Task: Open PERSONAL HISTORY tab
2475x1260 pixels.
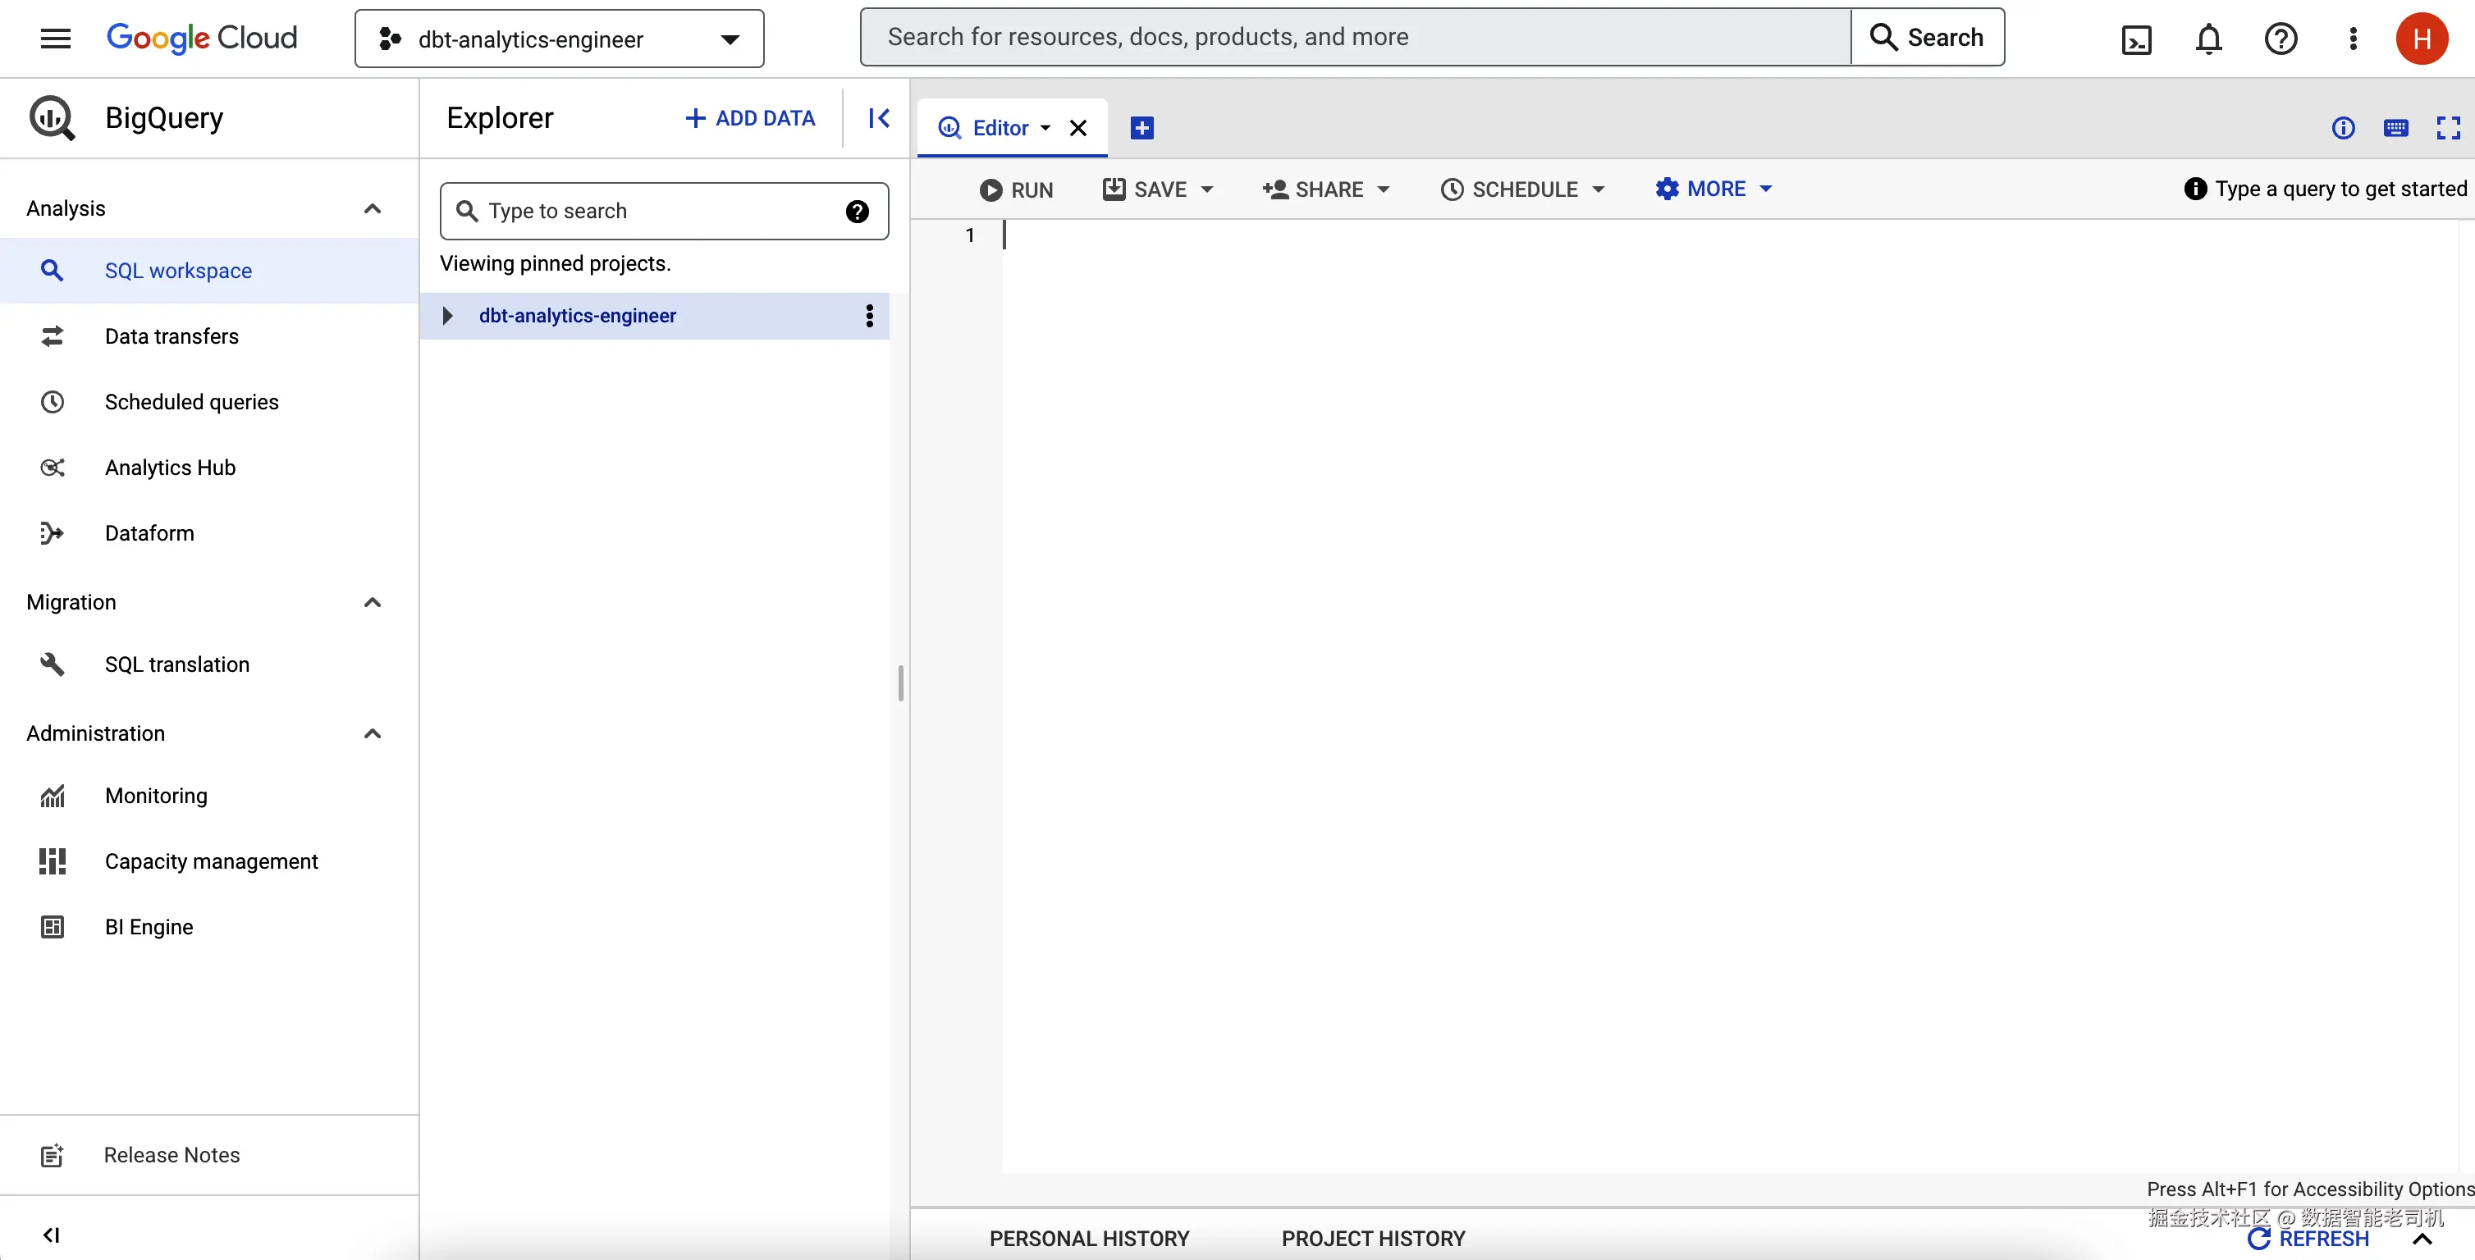Action: click(x=1090, y=1239)
